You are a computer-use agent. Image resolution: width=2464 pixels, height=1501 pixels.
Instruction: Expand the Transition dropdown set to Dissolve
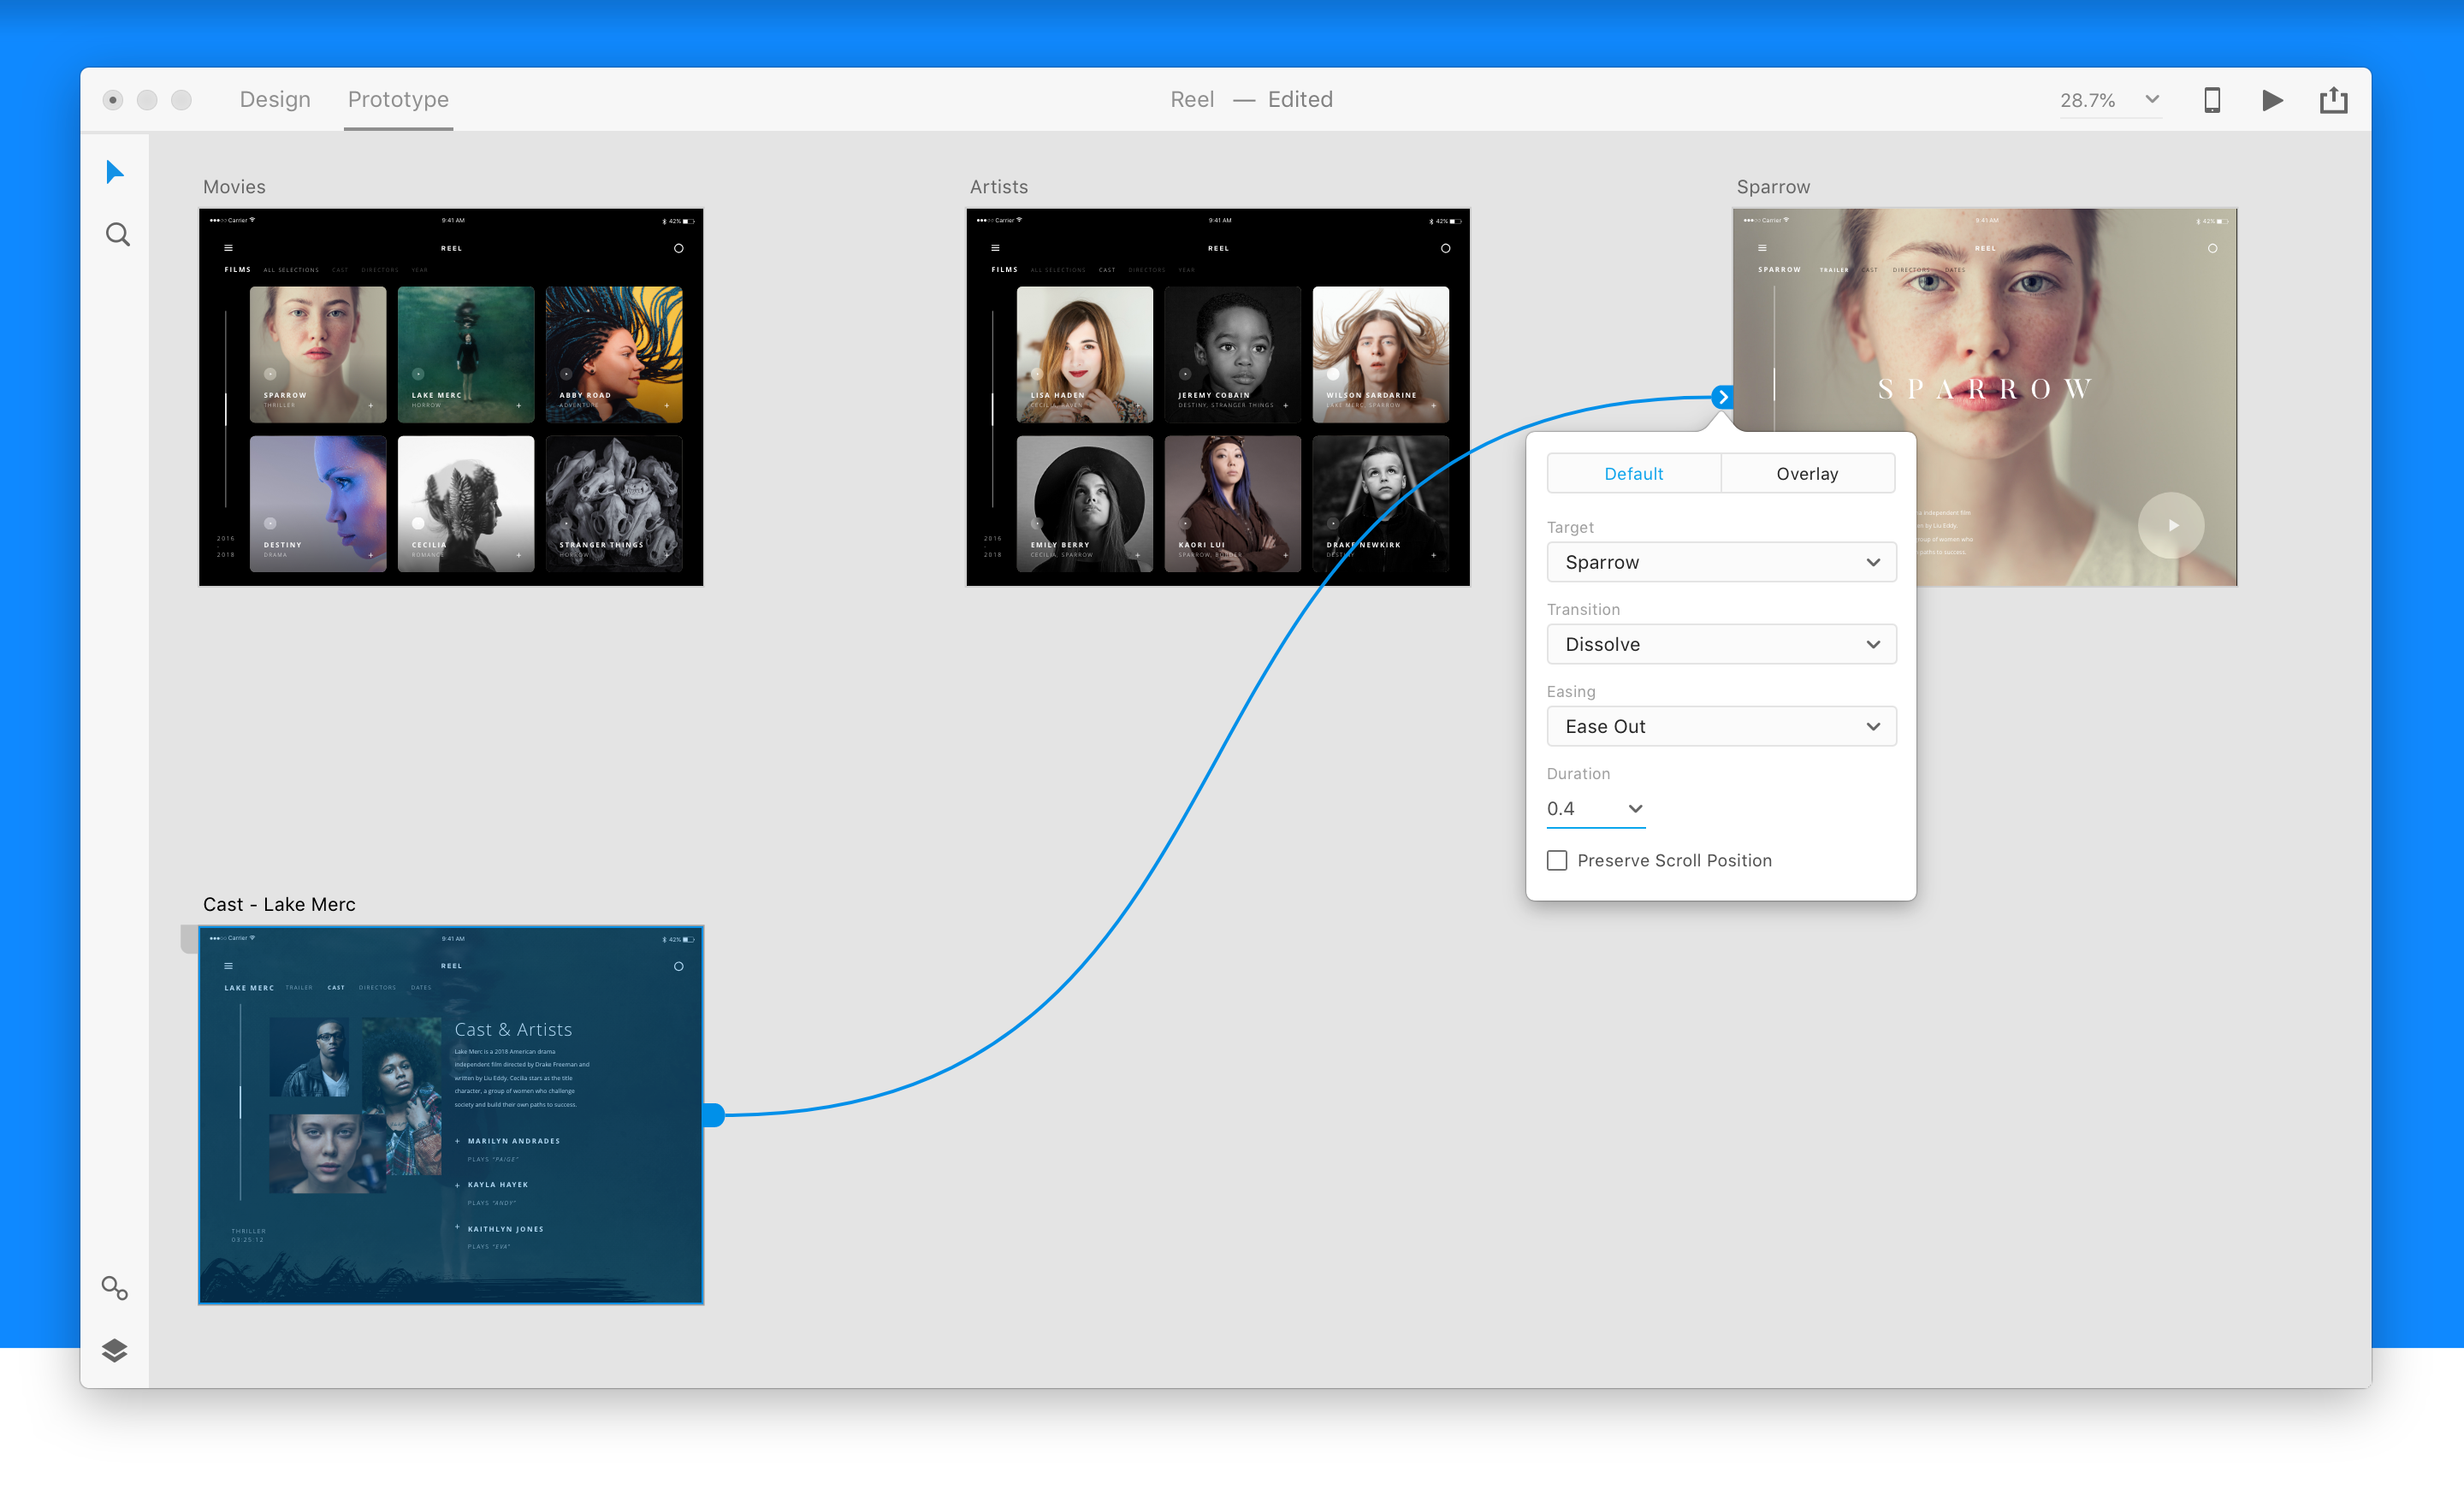(1720, 645)
